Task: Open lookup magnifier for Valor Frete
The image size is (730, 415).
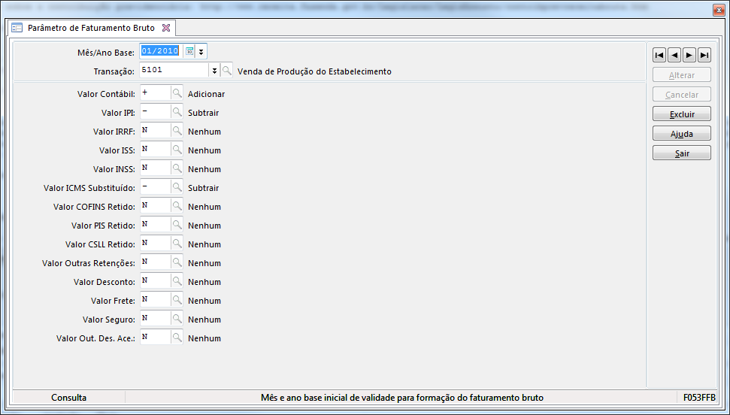Action: click(177, 300)
